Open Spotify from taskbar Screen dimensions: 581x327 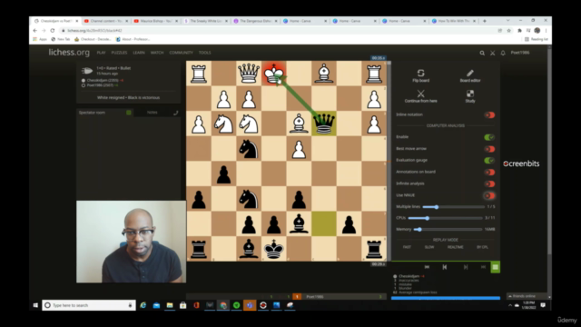[x=236, y=305]
